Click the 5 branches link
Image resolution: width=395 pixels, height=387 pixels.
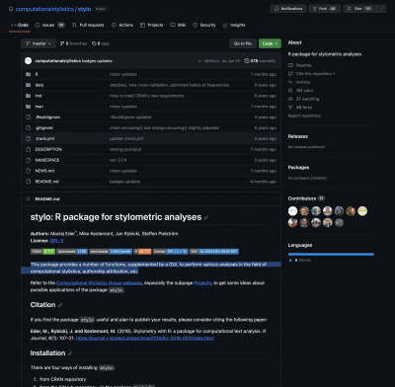(x=73, y=43)
